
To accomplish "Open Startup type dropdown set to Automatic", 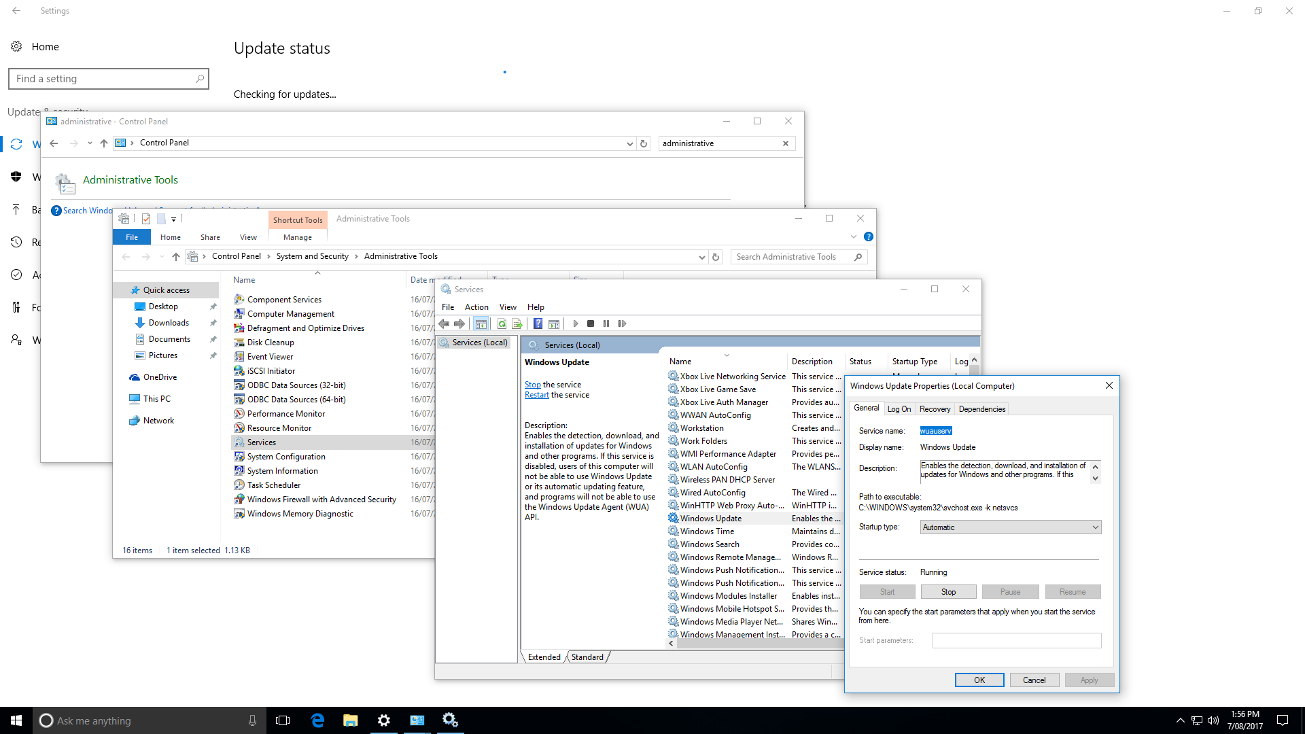I will pos(1011,527).
